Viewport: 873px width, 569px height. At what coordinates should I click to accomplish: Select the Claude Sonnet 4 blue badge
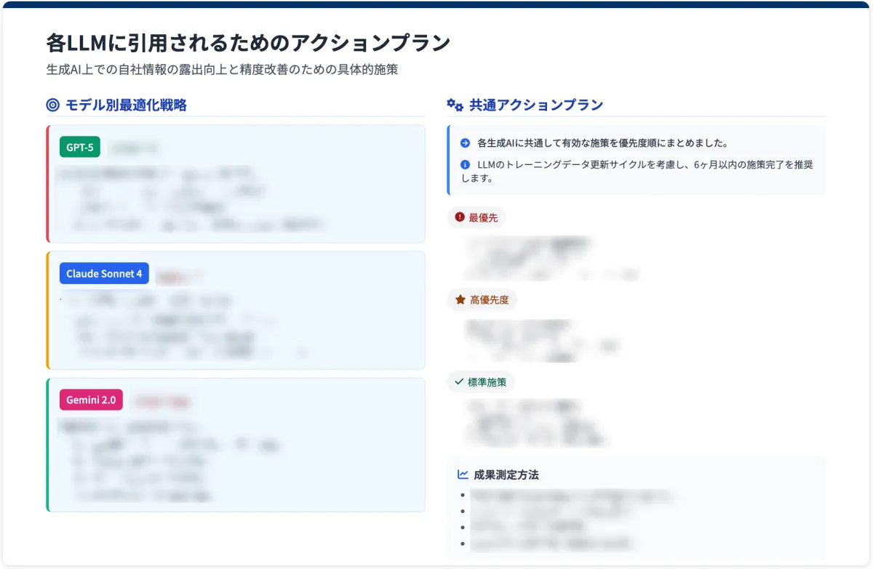104,274
